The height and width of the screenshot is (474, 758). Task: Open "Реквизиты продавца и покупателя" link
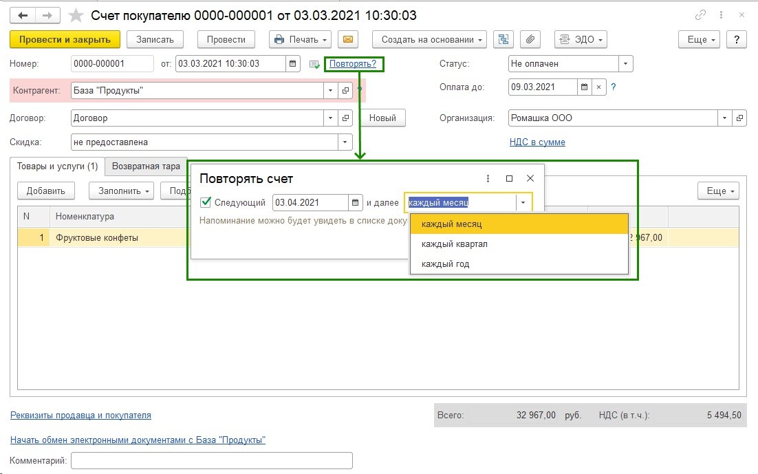80,415
